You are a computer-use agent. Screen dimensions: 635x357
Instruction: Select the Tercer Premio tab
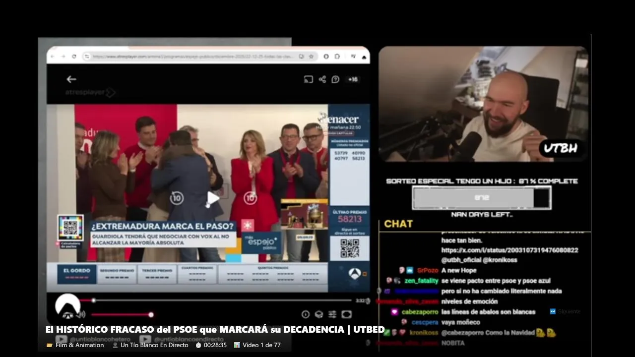[157, 274]
